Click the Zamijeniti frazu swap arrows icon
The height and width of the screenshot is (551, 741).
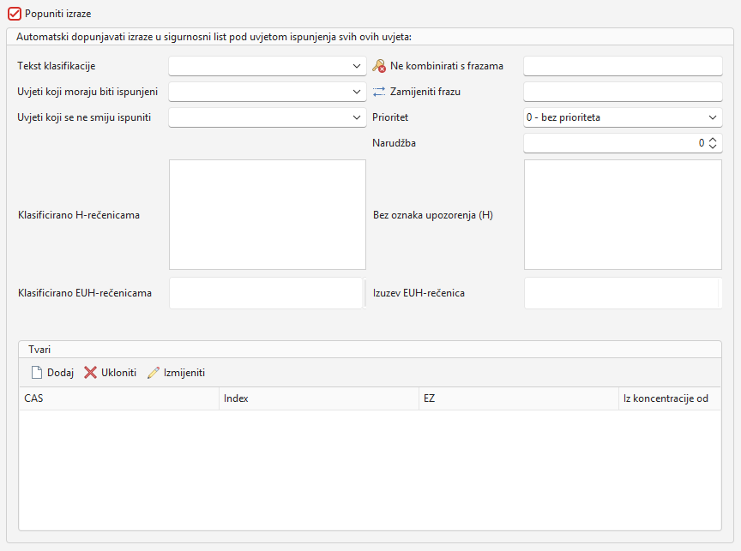[379, 92]
